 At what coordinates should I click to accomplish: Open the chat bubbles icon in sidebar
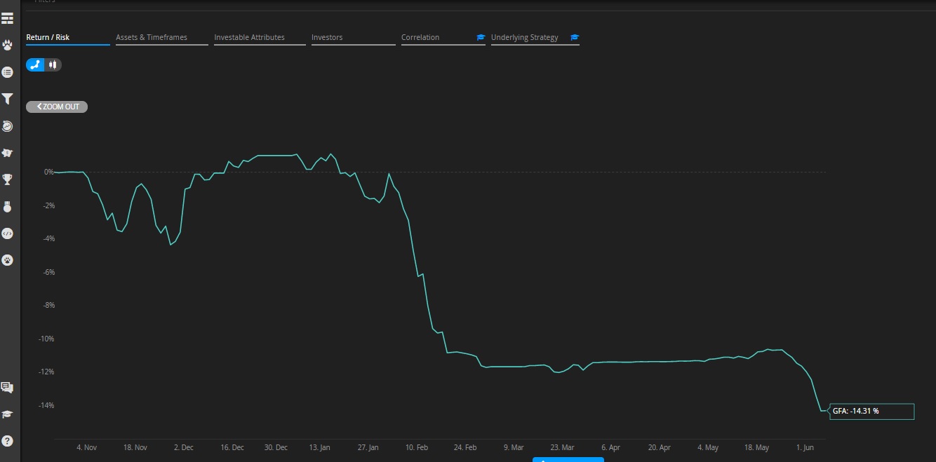[x=8, y=388]
